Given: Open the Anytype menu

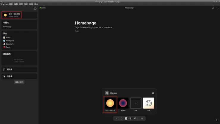Looking at the screenshot, I should click(x=4, y=4).
